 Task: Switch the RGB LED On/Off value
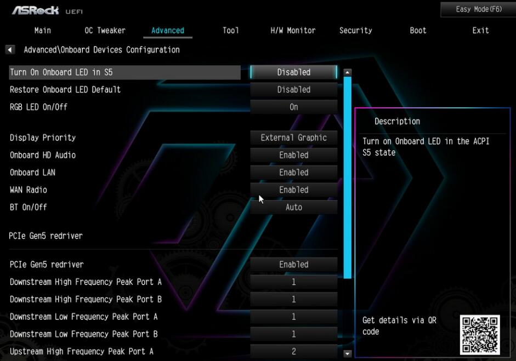tap(293, 107)
